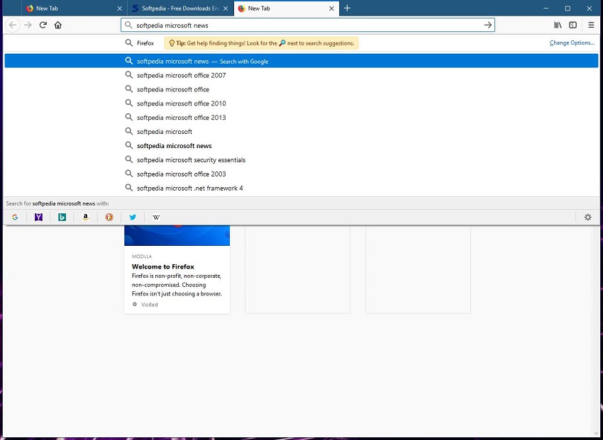Open search settings gear icon
The height and width of the screenshot is (440, 603).
tap(587, 218)
